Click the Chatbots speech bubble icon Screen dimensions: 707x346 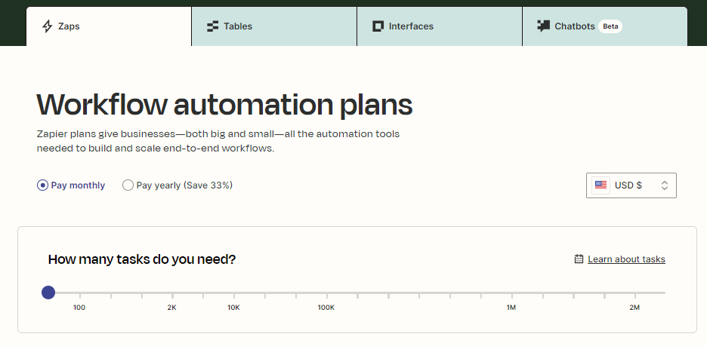pyautogui.click(x=543, y=26)
